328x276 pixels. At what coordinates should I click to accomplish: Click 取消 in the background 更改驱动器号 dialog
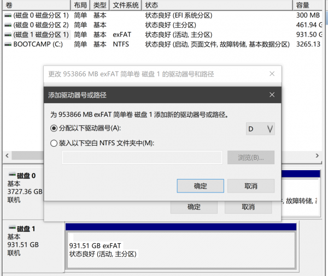248,207
